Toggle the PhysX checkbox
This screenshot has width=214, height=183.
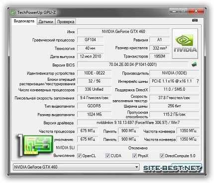tap(134, 156)
